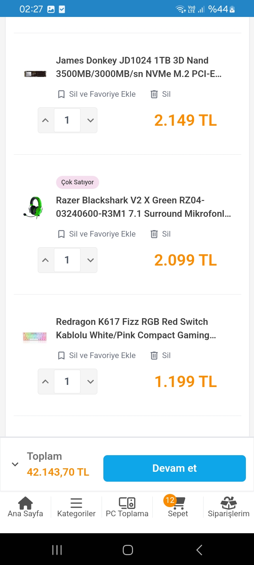This screenshot has height=565, width=254.
Task: Edit quantity field for Redragon K617 keyboard
Action: tap(67, 382)
